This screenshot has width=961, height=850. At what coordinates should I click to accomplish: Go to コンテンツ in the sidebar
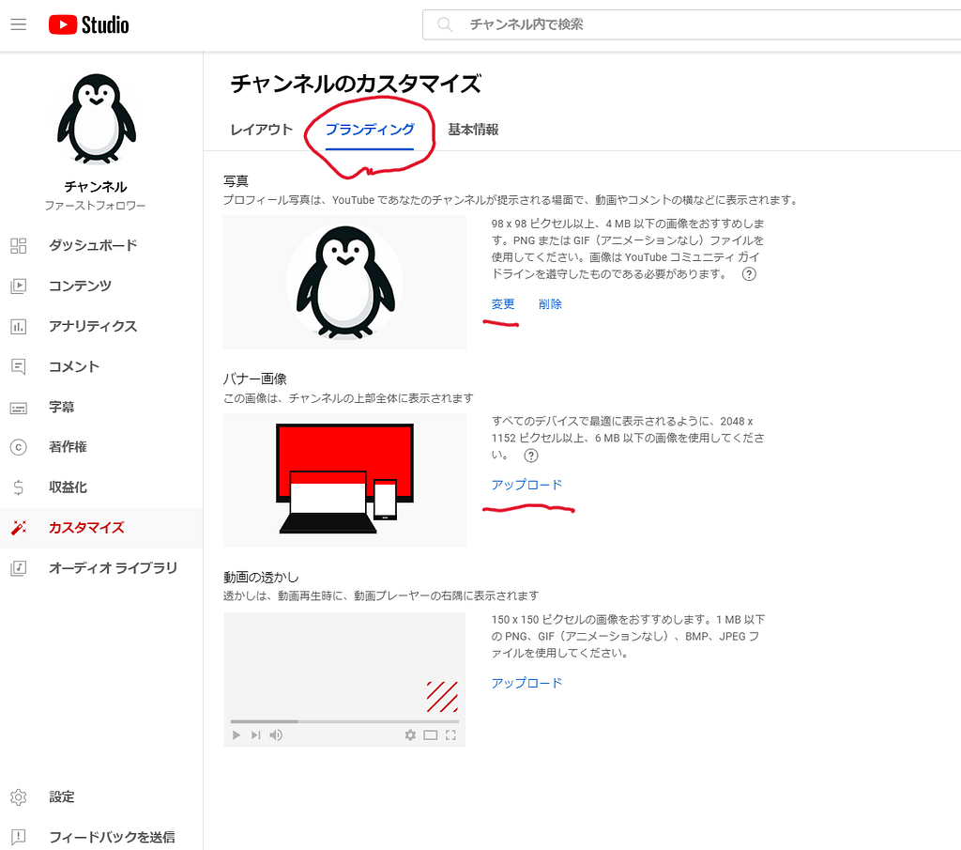point(80,286)
